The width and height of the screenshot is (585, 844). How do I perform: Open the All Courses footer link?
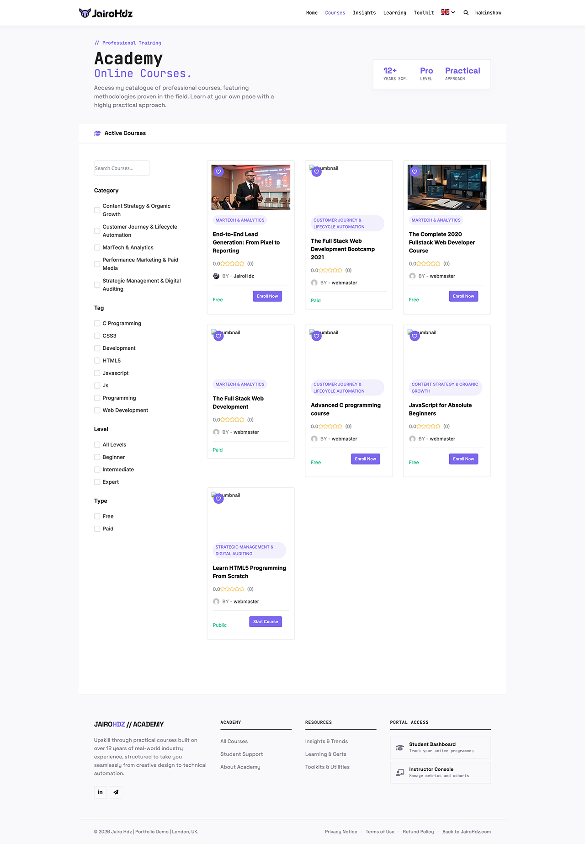[234, 742]
